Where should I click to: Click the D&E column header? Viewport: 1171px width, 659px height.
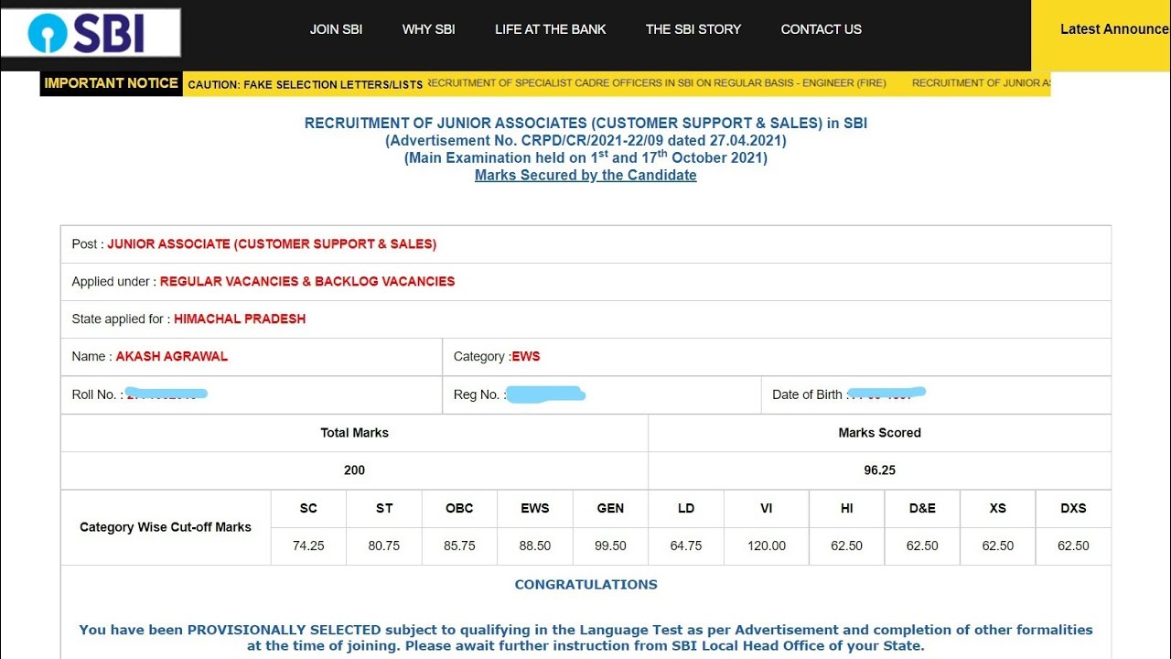pos(922,508)
